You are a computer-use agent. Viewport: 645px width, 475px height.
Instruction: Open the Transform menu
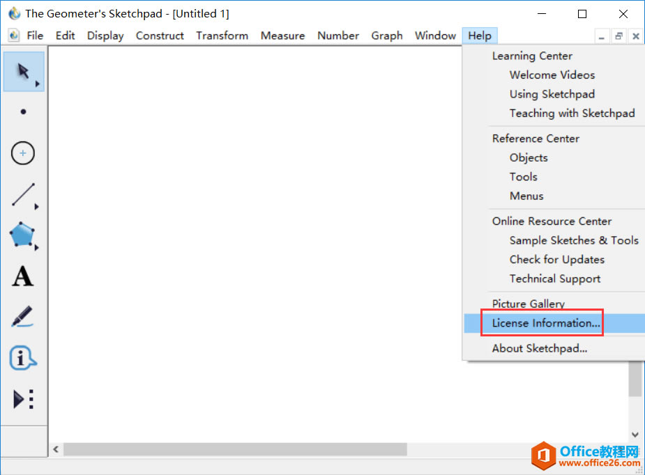tap(222, 36)
